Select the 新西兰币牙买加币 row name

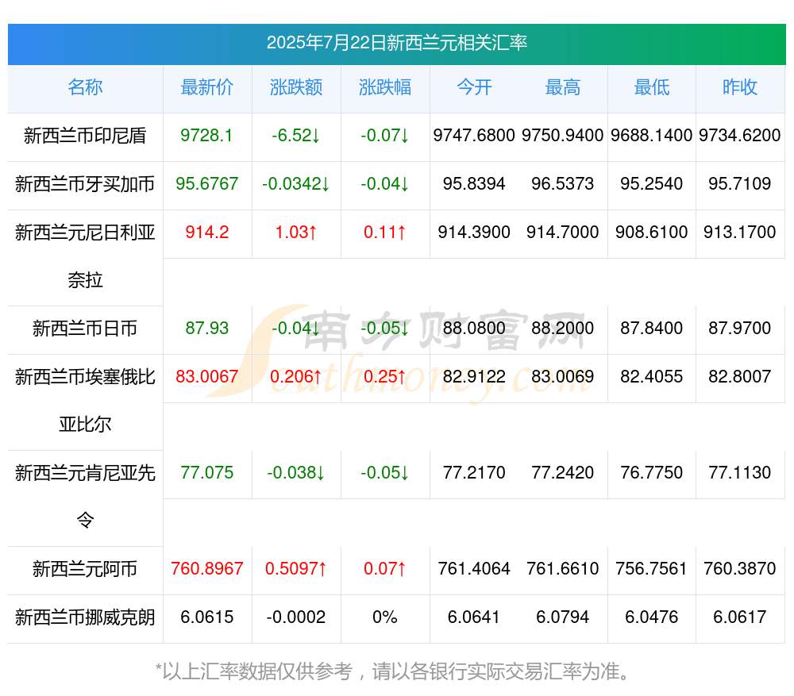tap(85, 184)
